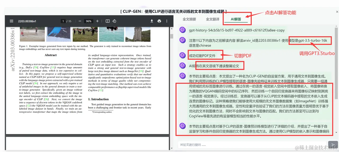Click avatar icon beside gpt-history message
This screenshot has width=339, height=152.
(x=182, y=30)
